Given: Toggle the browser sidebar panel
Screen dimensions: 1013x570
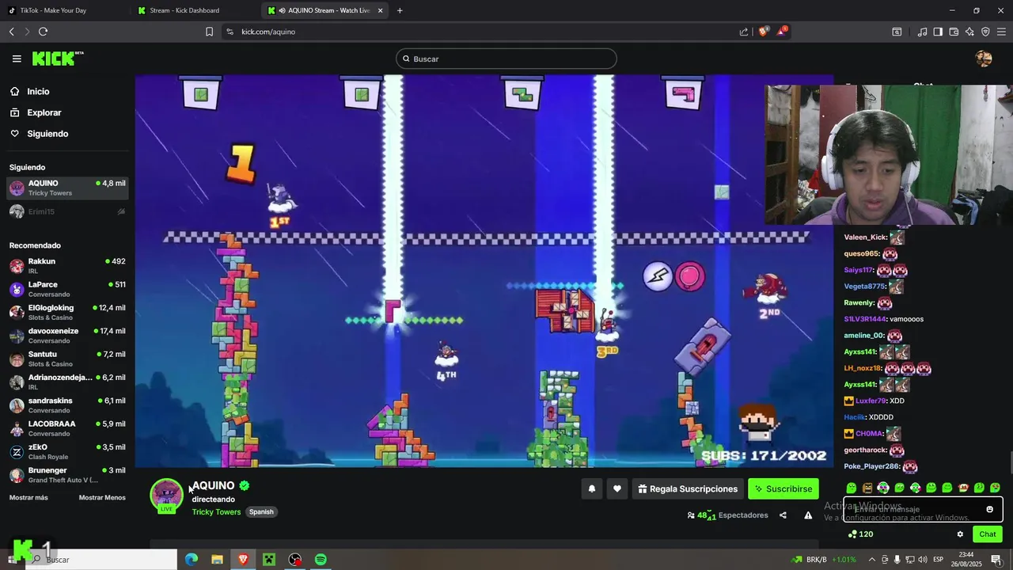Looking at the screenshot, I should pos(938,32).
